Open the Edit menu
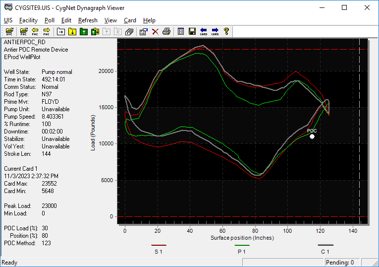This screenshot has height=267, width=379. (x=66, y=20)
